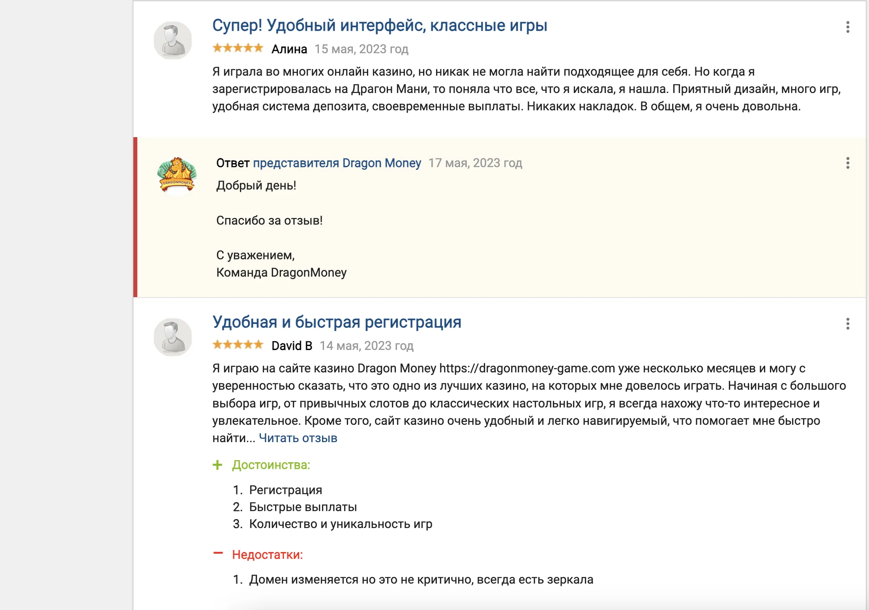Click the reply date '17 мая, 2023 год'
This screenshot has width=869, height=610.
[x=476, y=163]
